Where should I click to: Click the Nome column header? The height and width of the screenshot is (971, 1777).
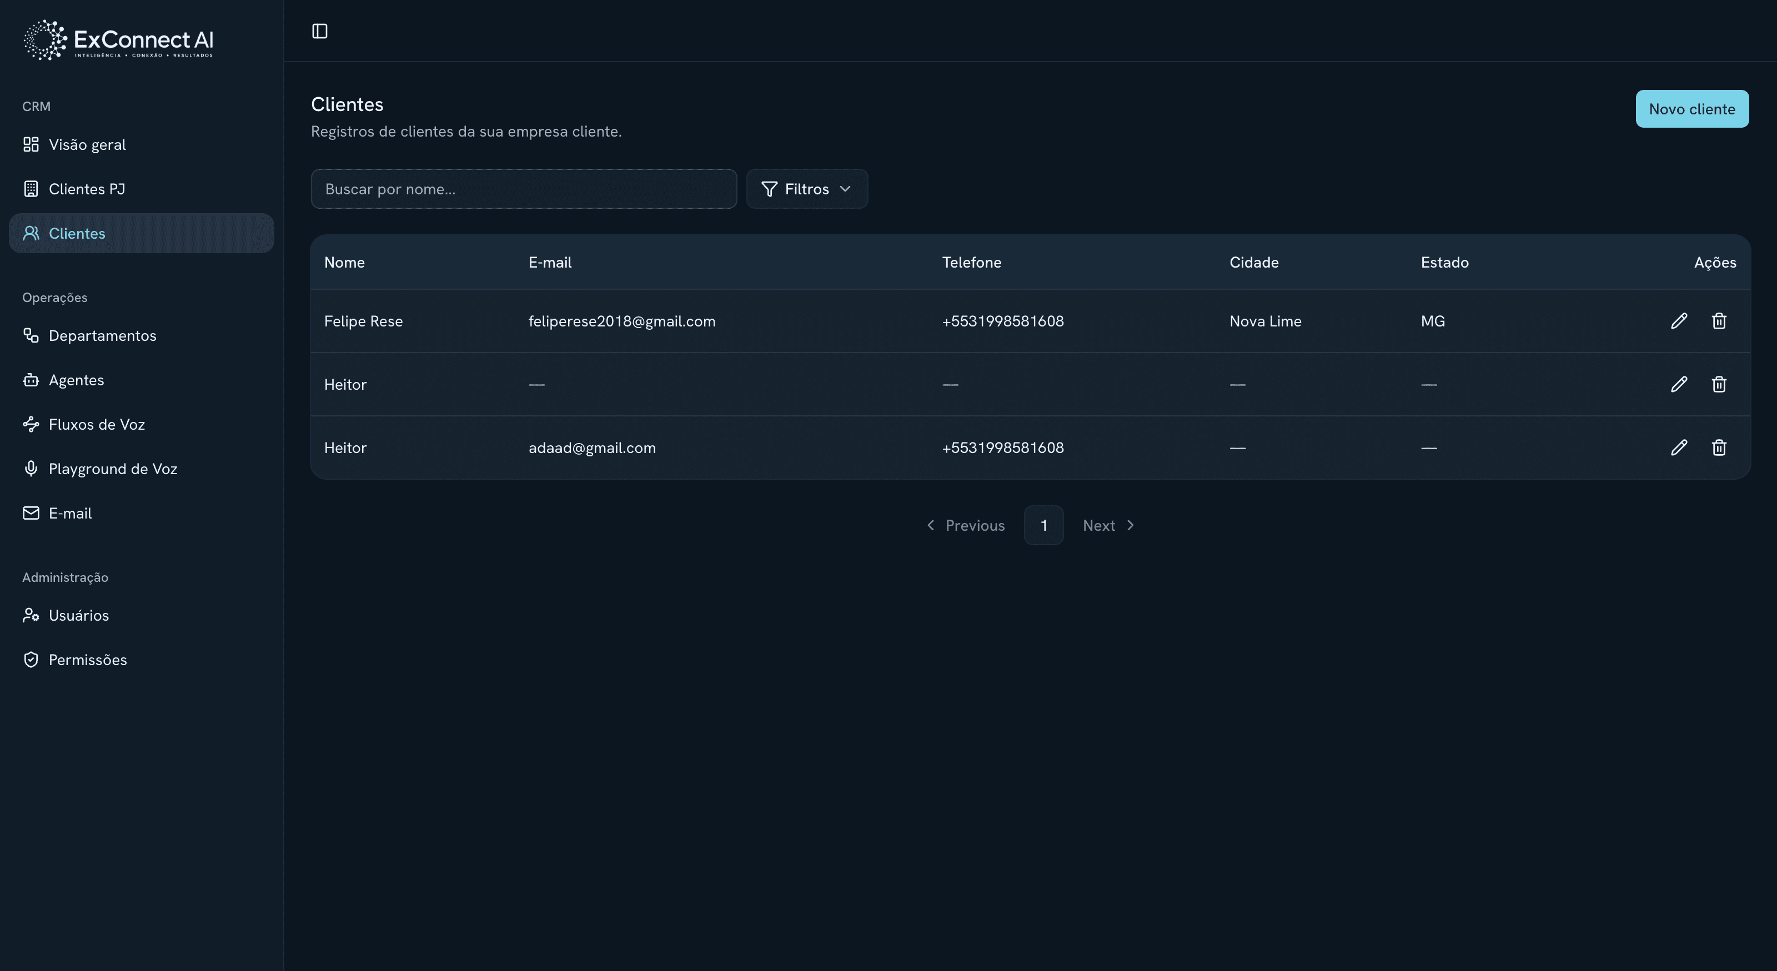coord(344,262)
